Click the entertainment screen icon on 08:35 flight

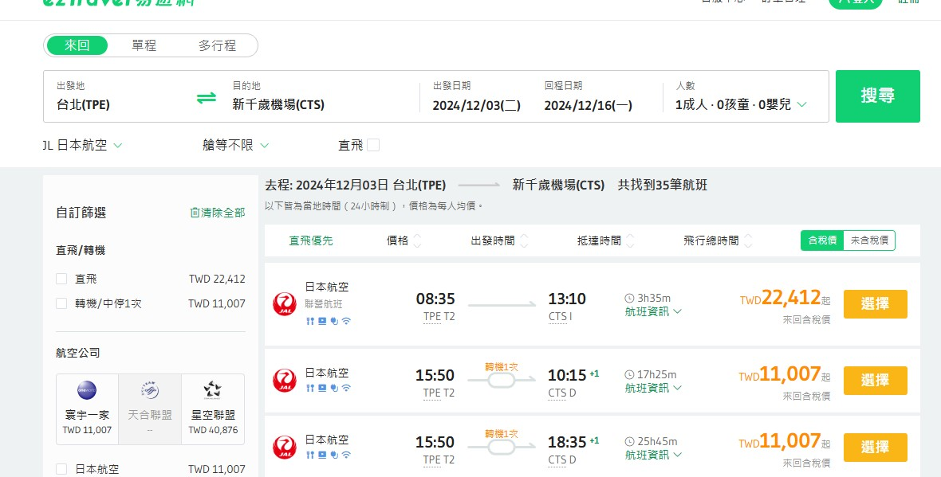[x=322, y=321]
